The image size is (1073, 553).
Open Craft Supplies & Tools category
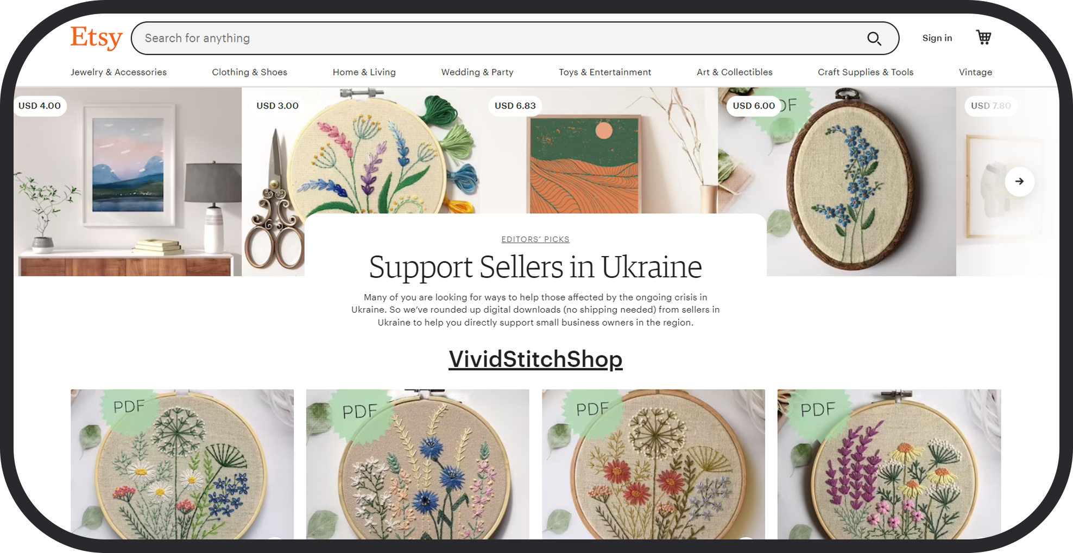pos(866,72)
